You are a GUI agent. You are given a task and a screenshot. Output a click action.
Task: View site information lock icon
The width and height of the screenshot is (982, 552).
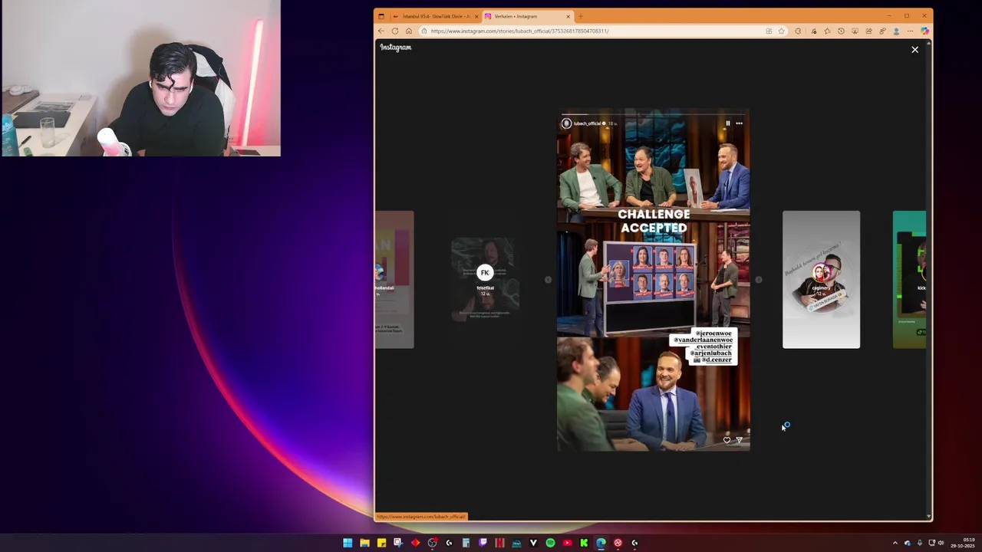click(x=424, y=31)
